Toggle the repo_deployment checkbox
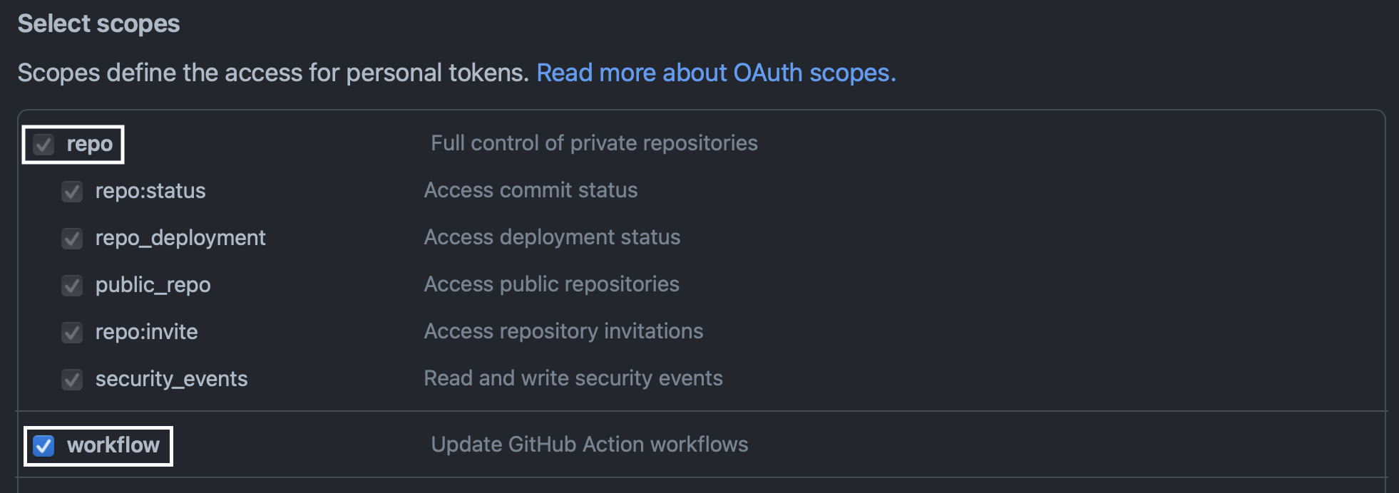The height and width of the screenshot is (493, 1399). point(72,239)
